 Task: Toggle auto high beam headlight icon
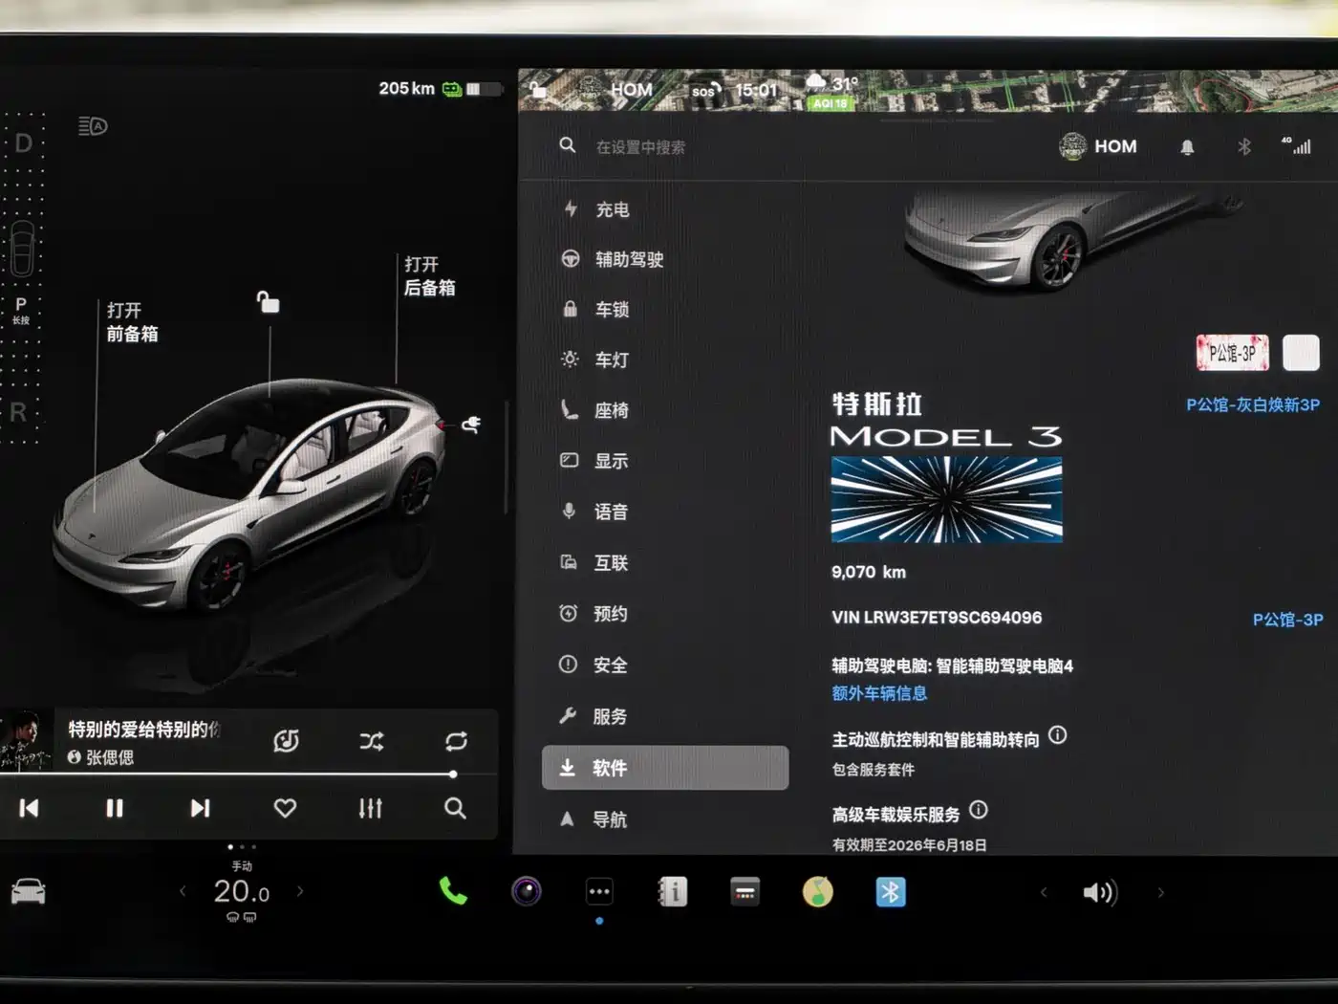click(93, 125)
